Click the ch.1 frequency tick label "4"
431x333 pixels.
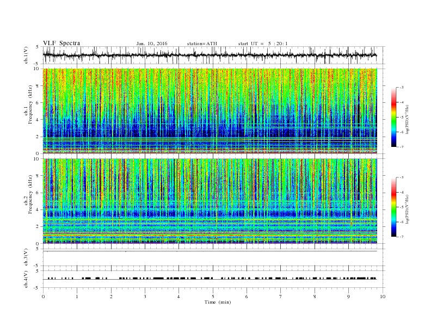pos(38,120)
